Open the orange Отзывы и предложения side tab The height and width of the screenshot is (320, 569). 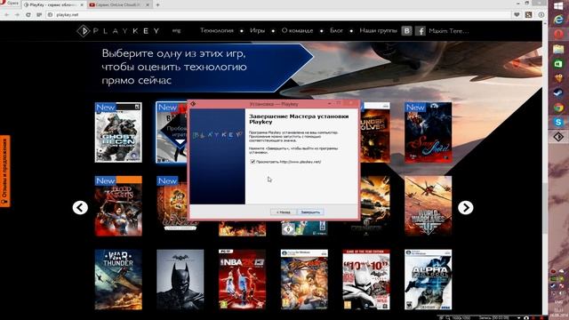point(5,172)
